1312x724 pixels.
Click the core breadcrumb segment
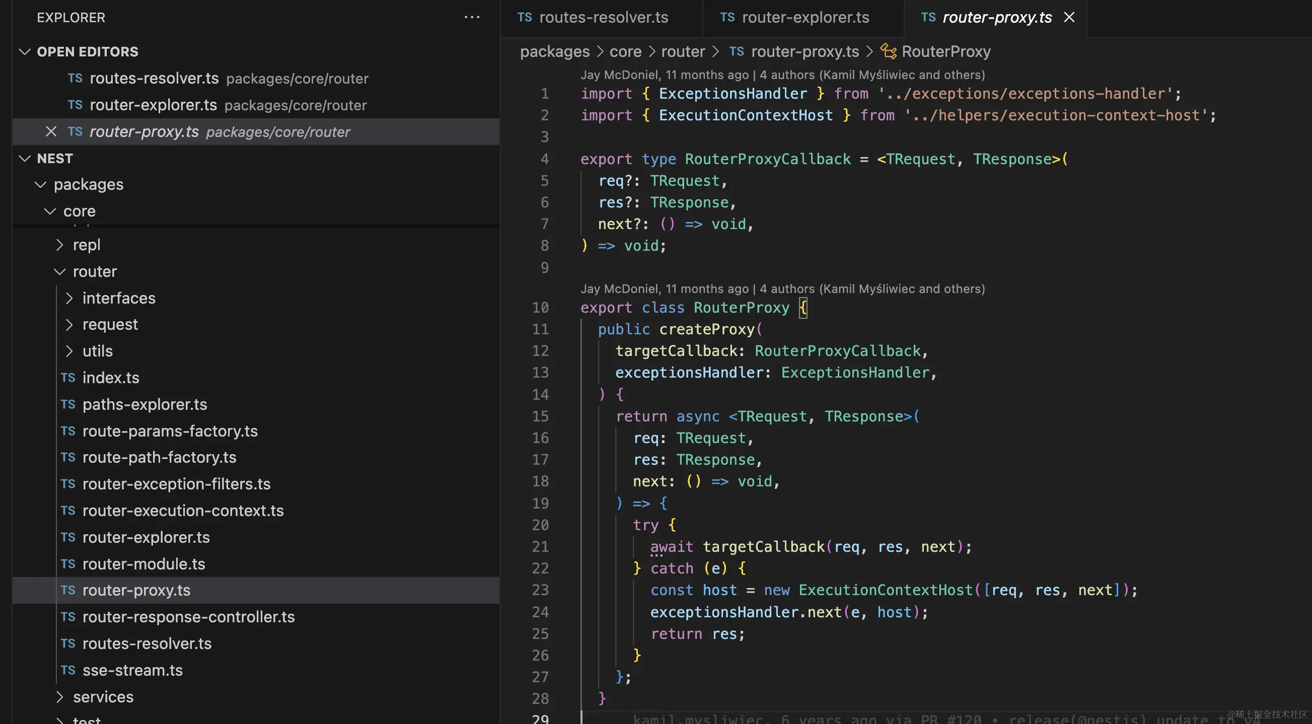pos(625,51)
